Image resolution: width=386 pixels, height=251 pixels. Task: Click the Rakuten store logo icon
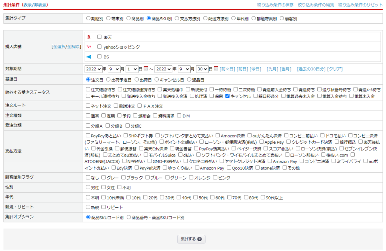89,37
